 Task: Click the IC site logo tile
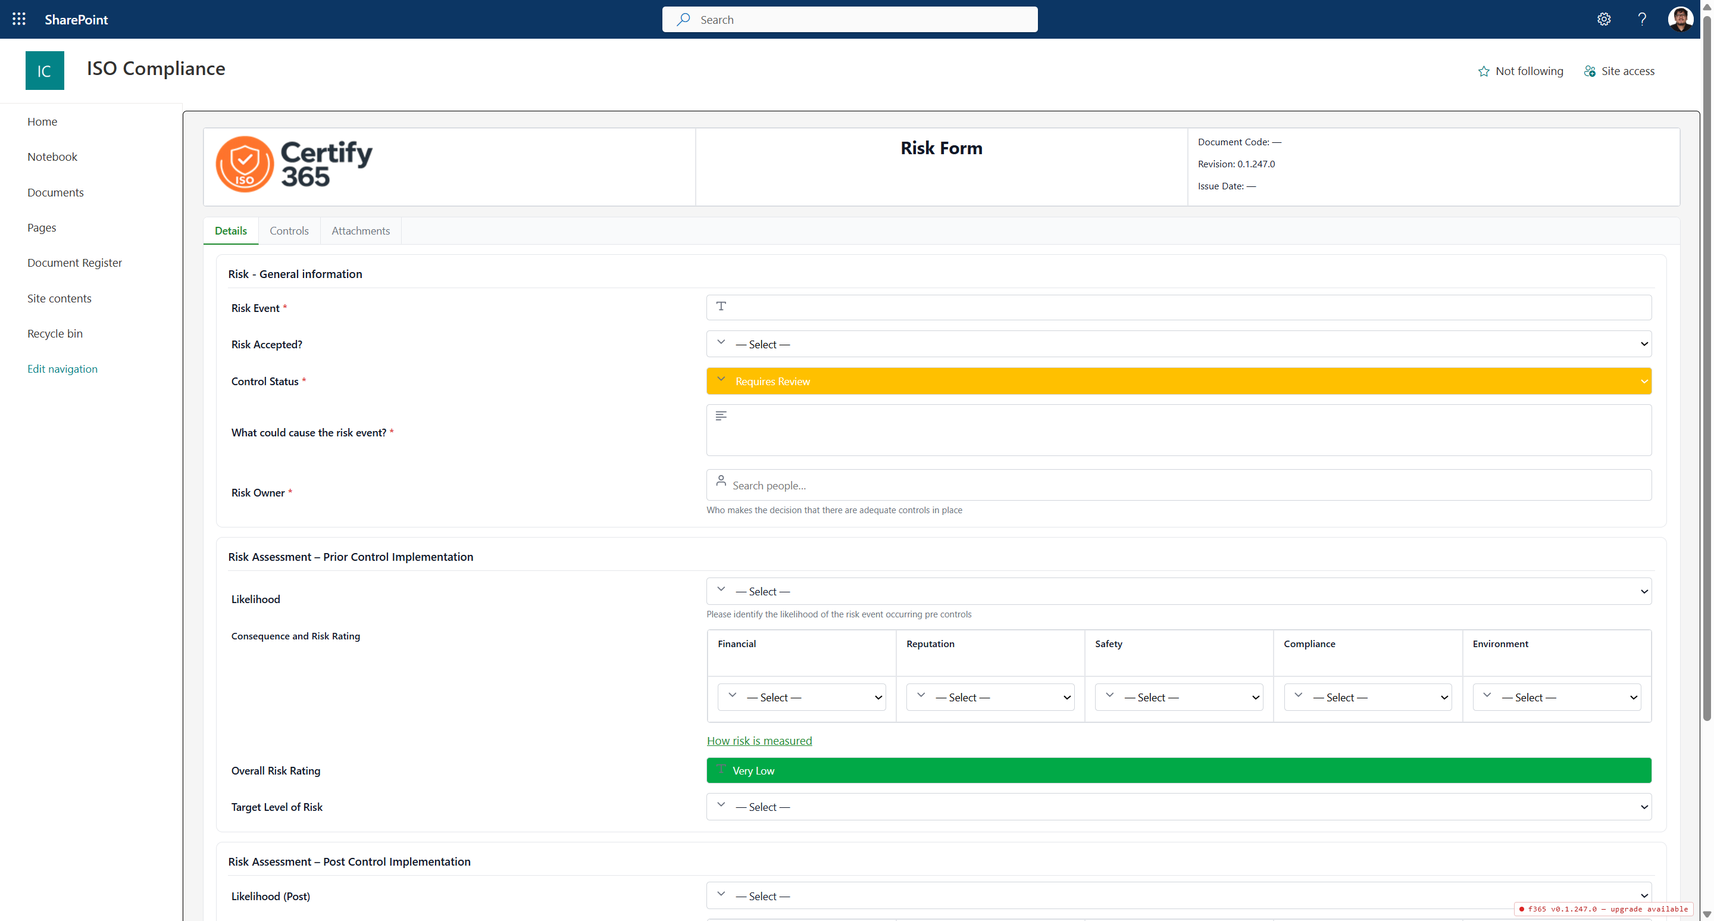point(45,70)
